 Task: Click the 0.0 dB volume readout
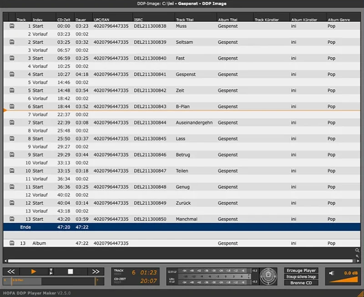(351, 273)
